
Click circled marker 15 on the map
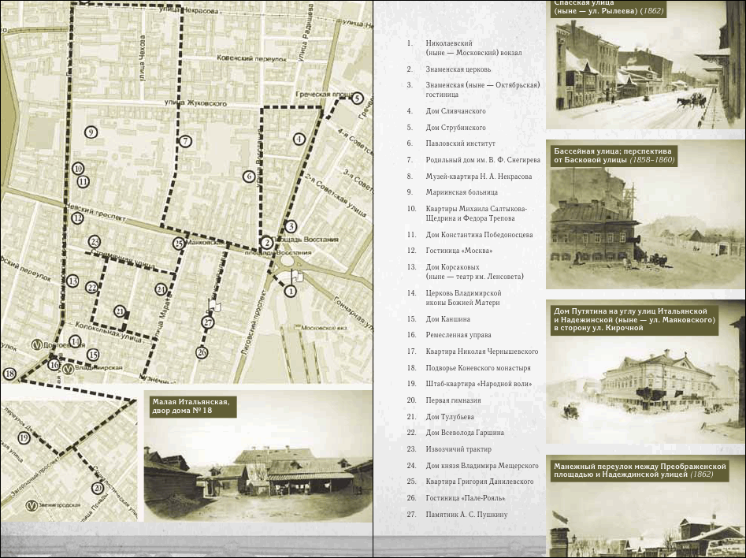pos(93,355)
